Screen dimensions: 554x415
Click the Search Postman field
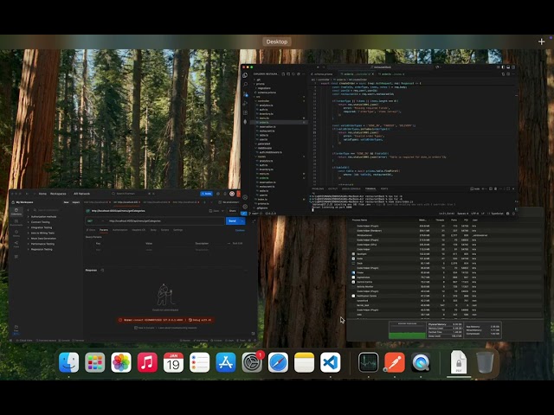click(x=126, y=194)
